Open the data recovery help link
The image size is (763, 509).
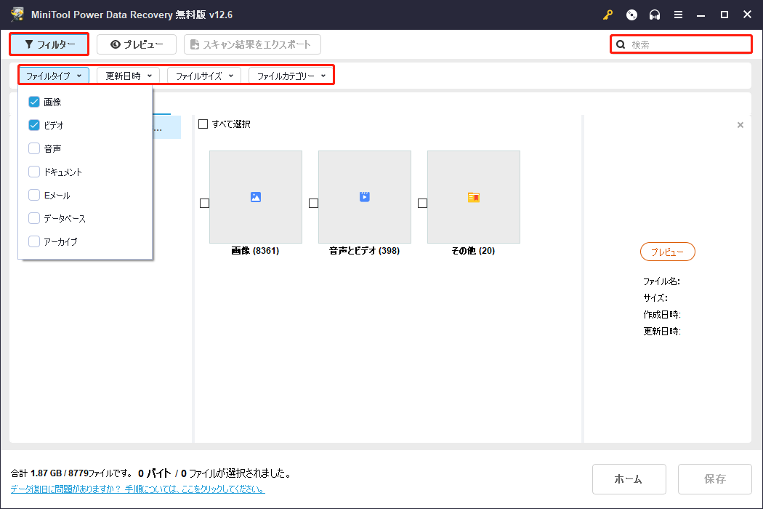pos(137,489)
